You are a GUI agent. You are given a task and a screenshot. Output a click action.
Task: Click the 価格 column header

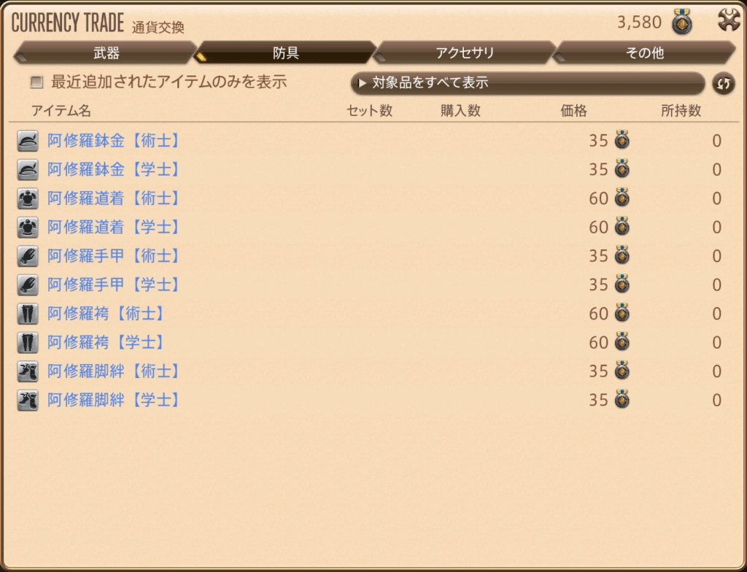click(x=573, y=111)
